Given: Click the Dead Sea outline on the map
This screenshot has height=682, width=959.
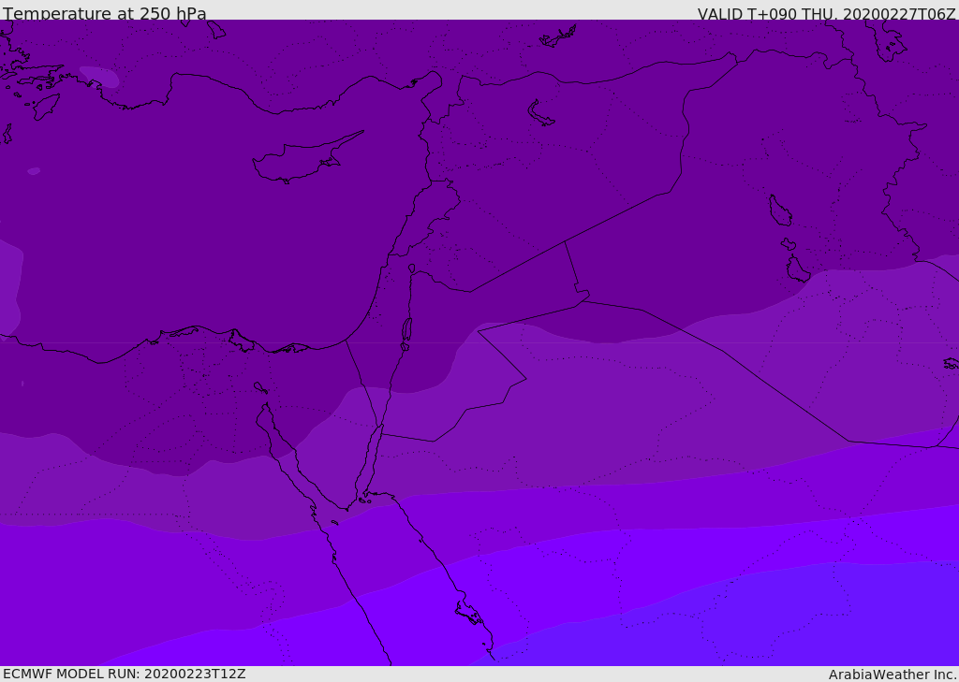Looking at the screenshot, I should click(x=406, y=330).
